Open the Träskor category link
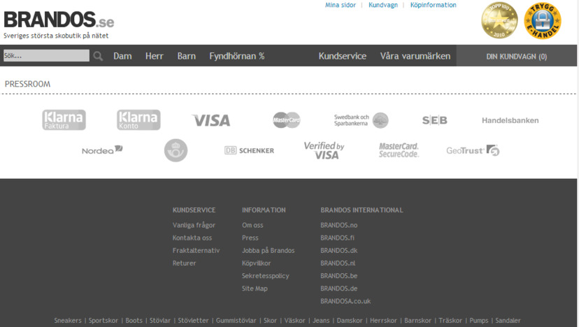Image resolution: width=579 pixels, height=327 pixels. 450,320
